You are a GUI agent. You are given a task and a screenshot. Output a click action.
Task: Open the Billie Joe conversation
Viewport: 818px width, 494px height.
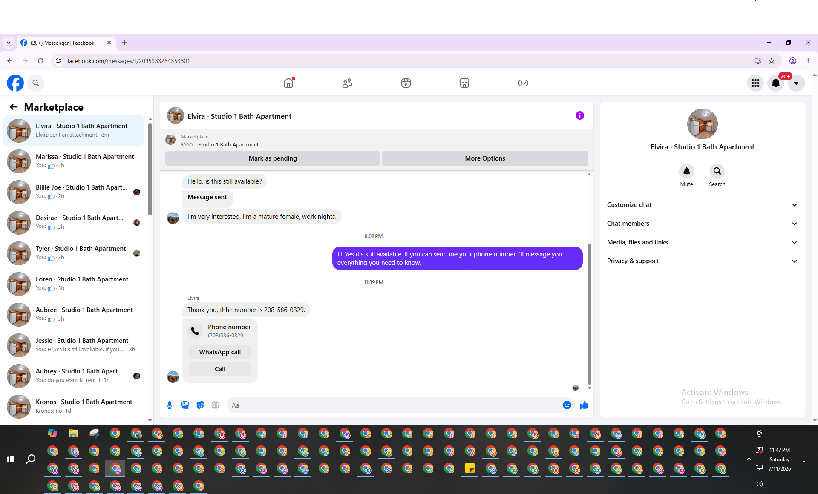pos(74,192)
